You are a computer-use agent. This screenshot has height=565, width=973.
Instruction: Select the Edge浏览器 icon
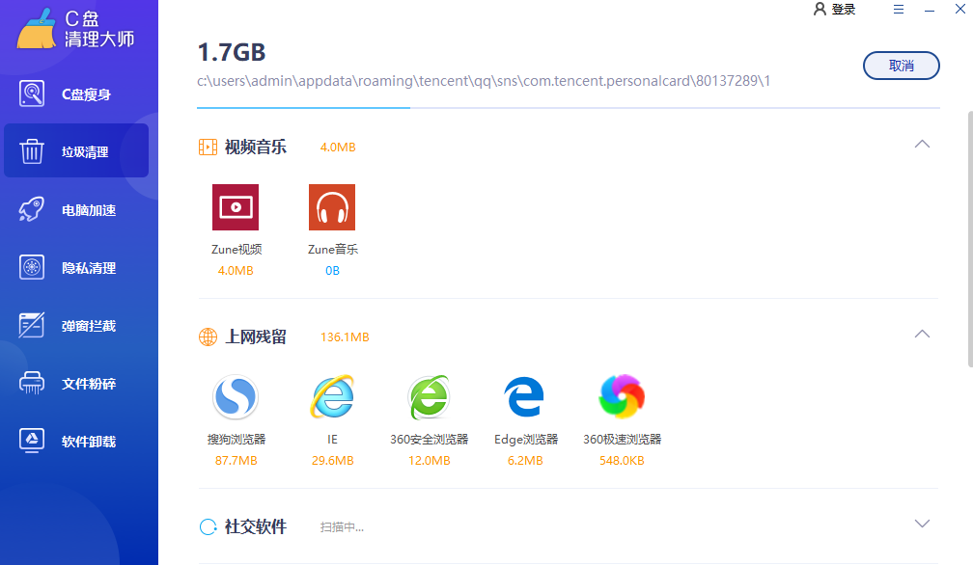[x=524, y=396]
